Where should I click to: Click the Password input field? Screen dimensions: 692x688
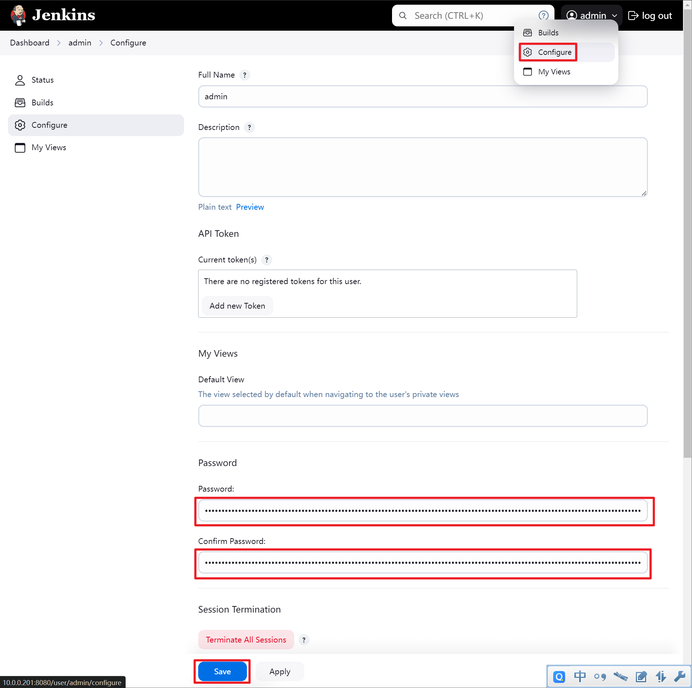(423, 511)
